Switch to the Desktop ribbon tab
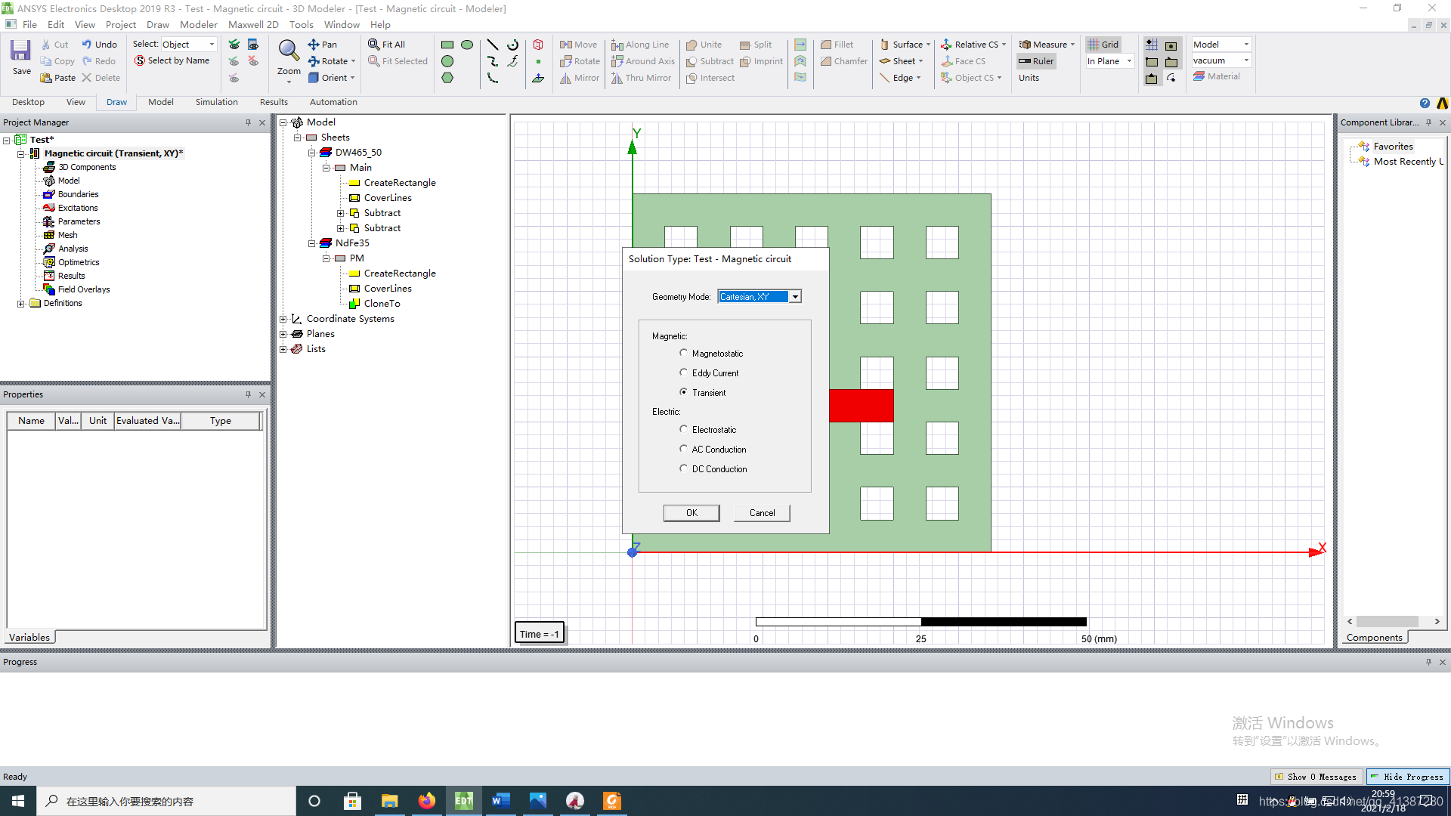This screenshot has height=816, width=1451. (28, 102)
